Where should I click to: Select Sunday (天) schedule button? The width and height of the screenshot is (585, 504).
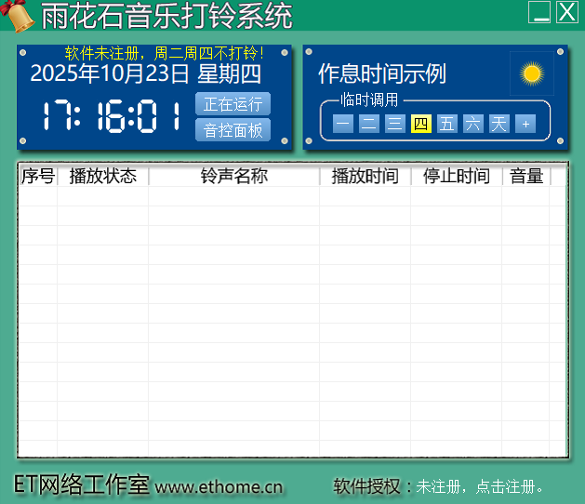pyautogui.click(x=499, y=124)
